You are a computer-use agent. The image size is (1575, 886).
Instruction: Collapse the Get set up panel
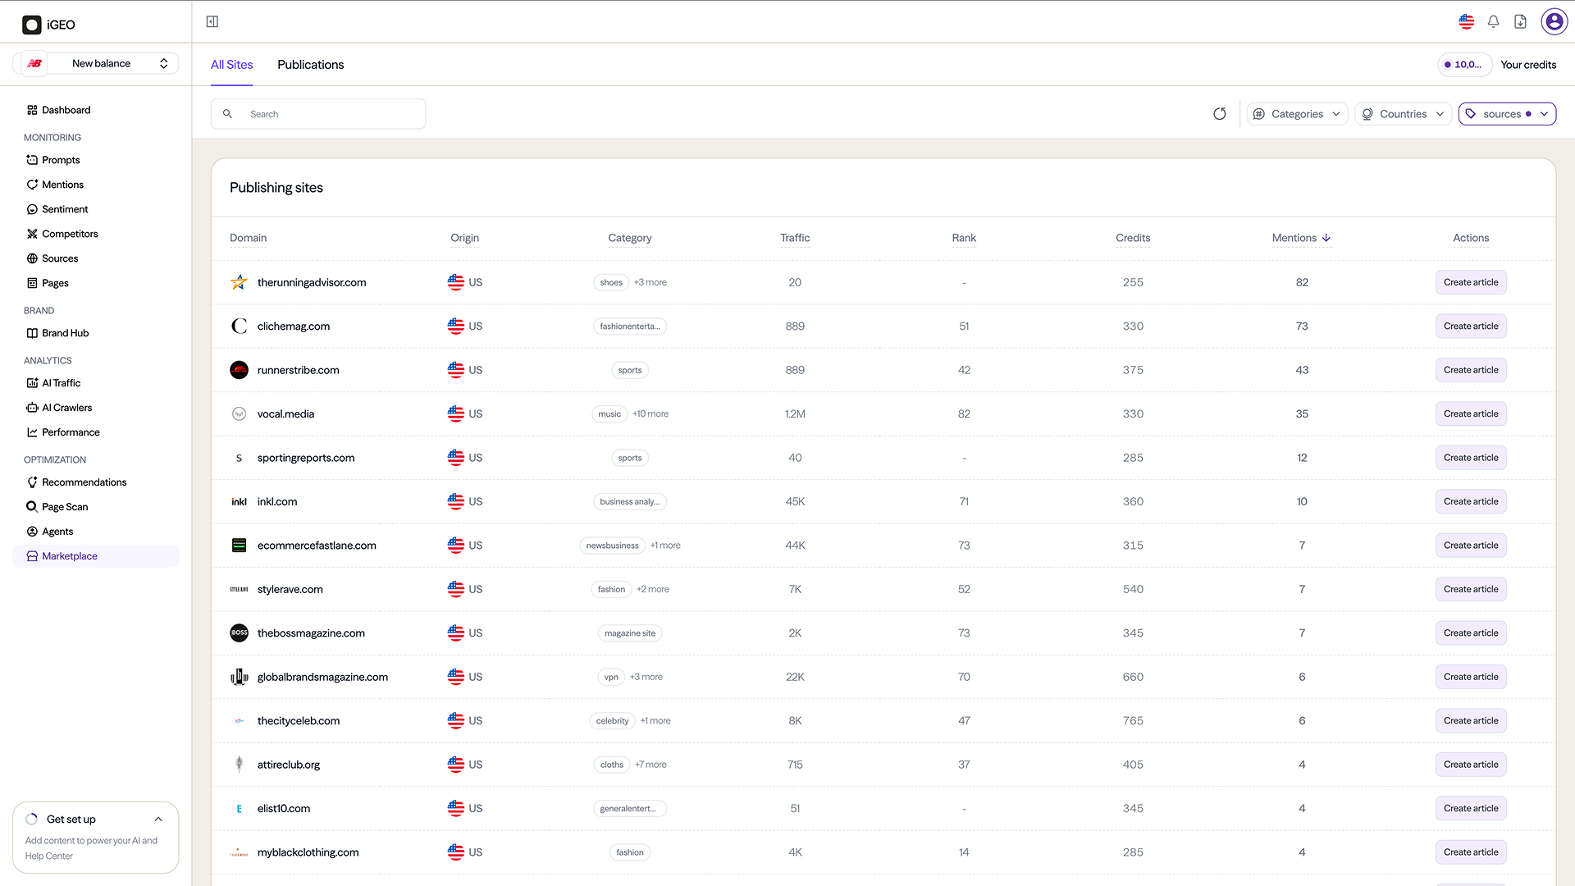click(158, 820)
